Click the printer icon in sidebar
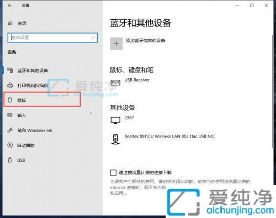Image resolution: width=276 pixels, height=218 pixels. click(x=10, y=85)
